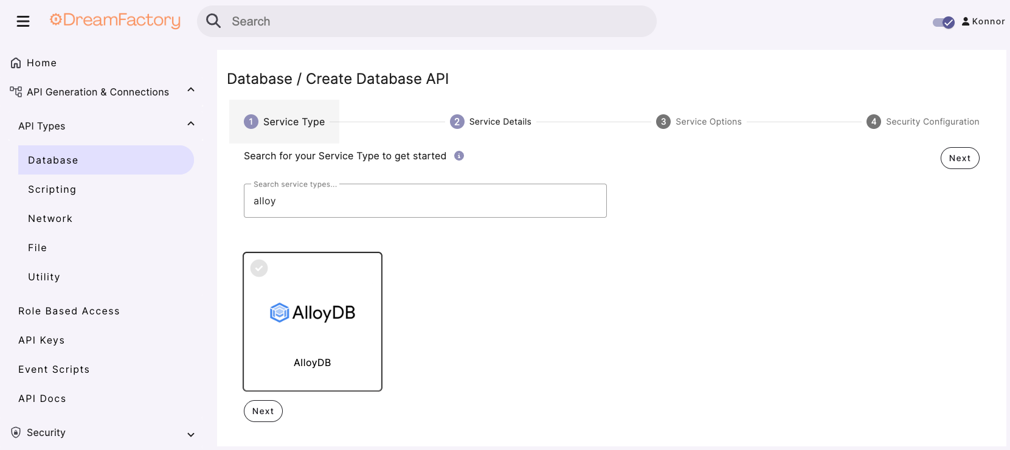Click the top Search field
1010x450 pixels.
click(427, 21)
